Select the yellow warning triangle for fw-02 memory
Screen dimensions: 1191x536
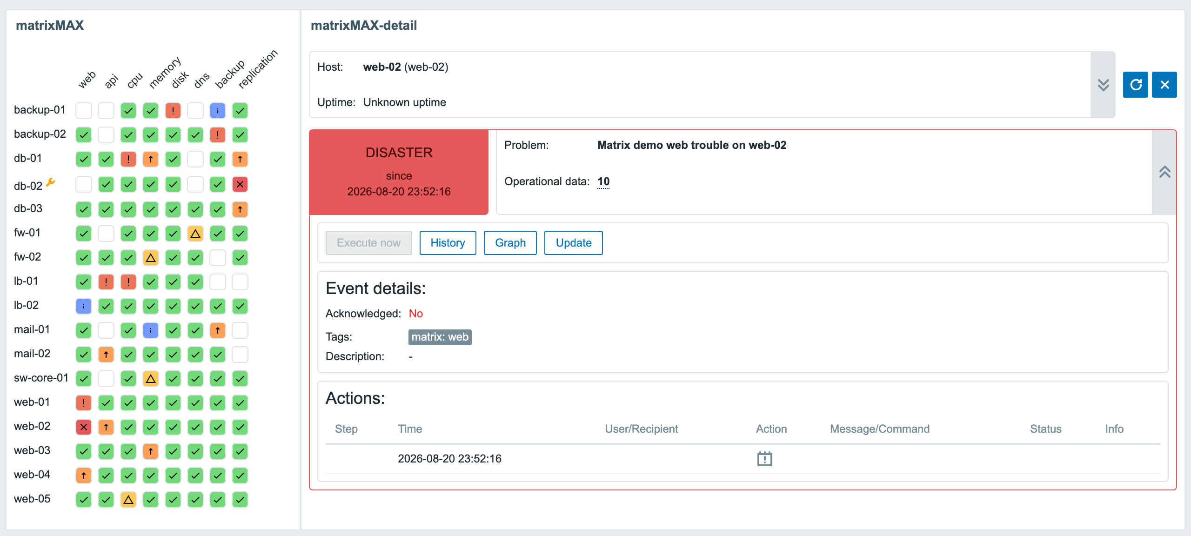pos(151,258)
